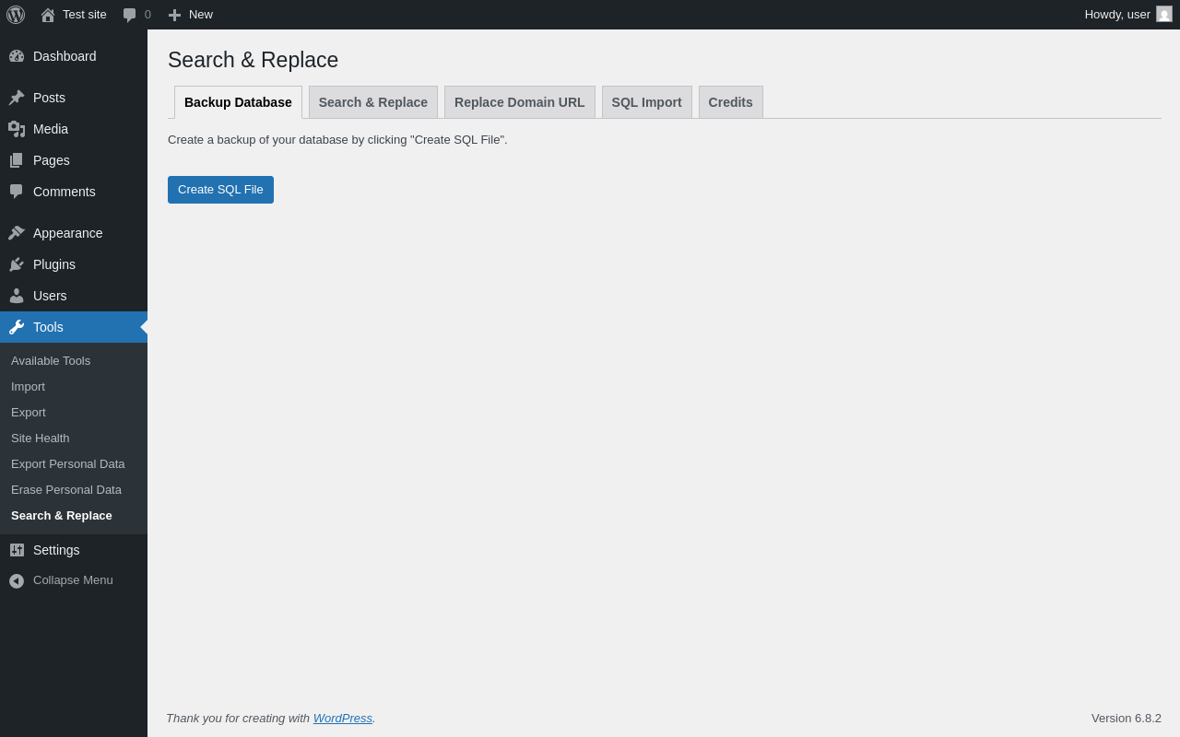The width and height of the screenshot is (1180, 737).
Task: Open the Settings menu label
Action: click(56, 550)
